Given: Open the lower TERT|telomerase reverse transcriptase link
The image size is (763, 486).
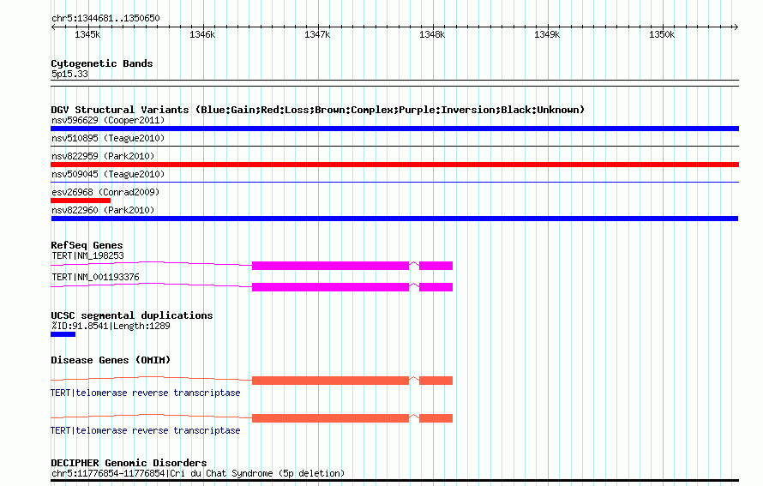Looking at the screenshot, I should pyautogui.click(x=146, y=430).
